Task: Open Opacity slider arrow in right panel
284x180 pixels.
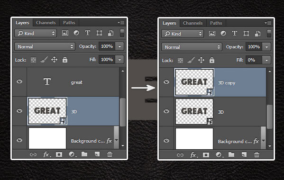Action: pos(266,47)
